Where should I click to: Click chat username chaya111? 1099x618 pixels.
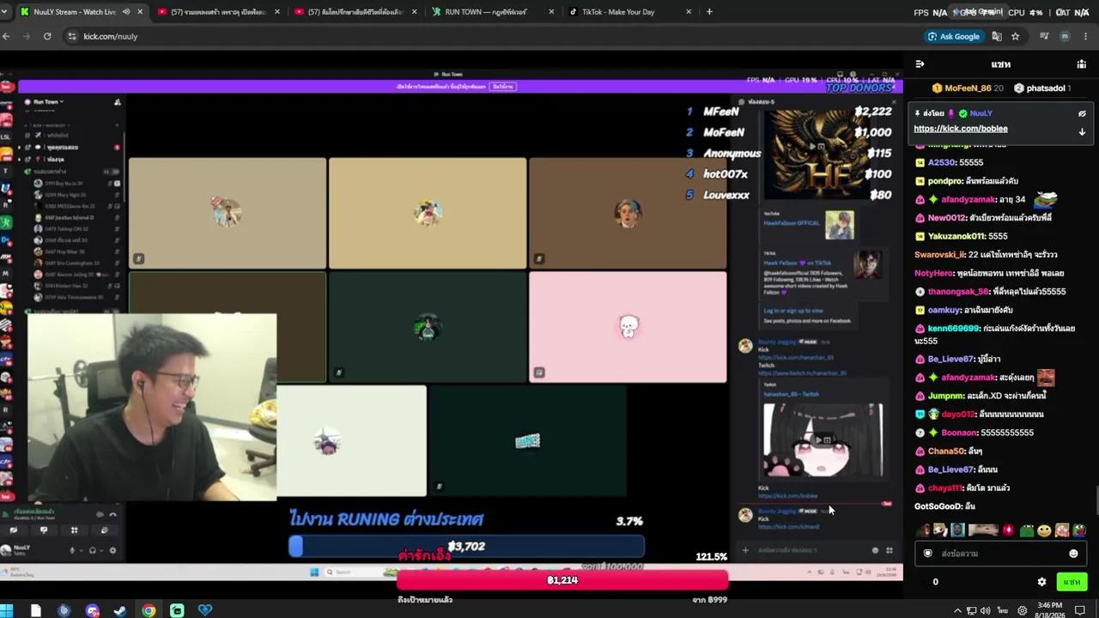pyautogui.click(x=945, y=488)
